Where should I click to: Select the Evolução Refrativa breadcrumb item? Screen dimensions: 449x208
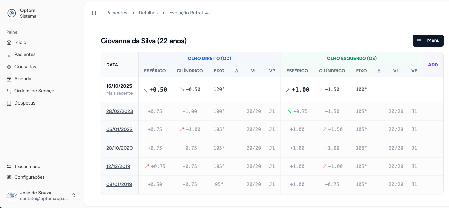[189, 13]
